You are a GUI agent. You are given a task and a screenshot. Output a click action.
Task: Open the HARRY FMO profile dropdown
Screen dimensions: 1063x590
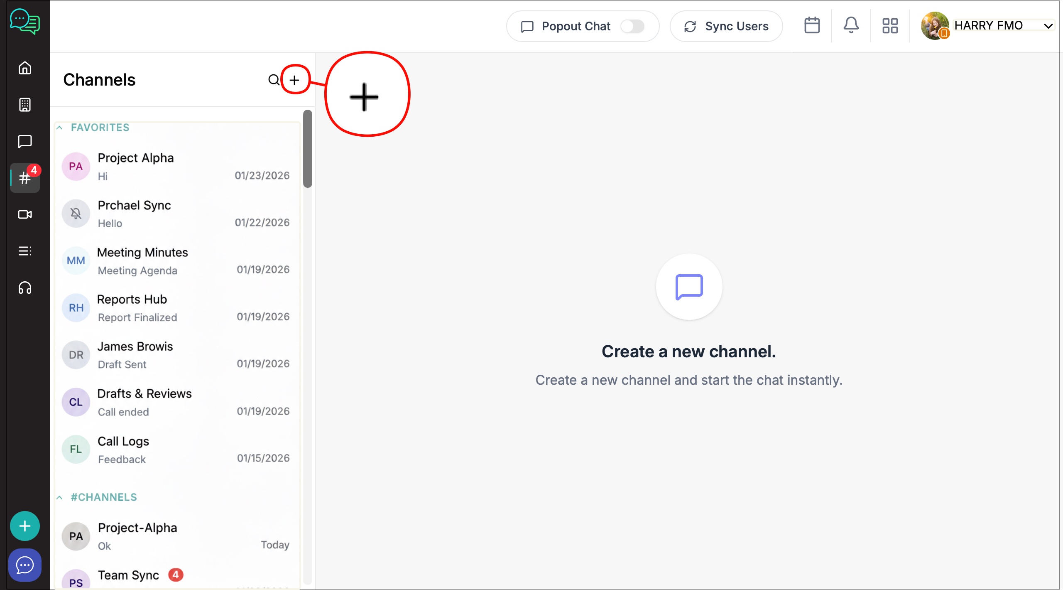pos(1048,26)
